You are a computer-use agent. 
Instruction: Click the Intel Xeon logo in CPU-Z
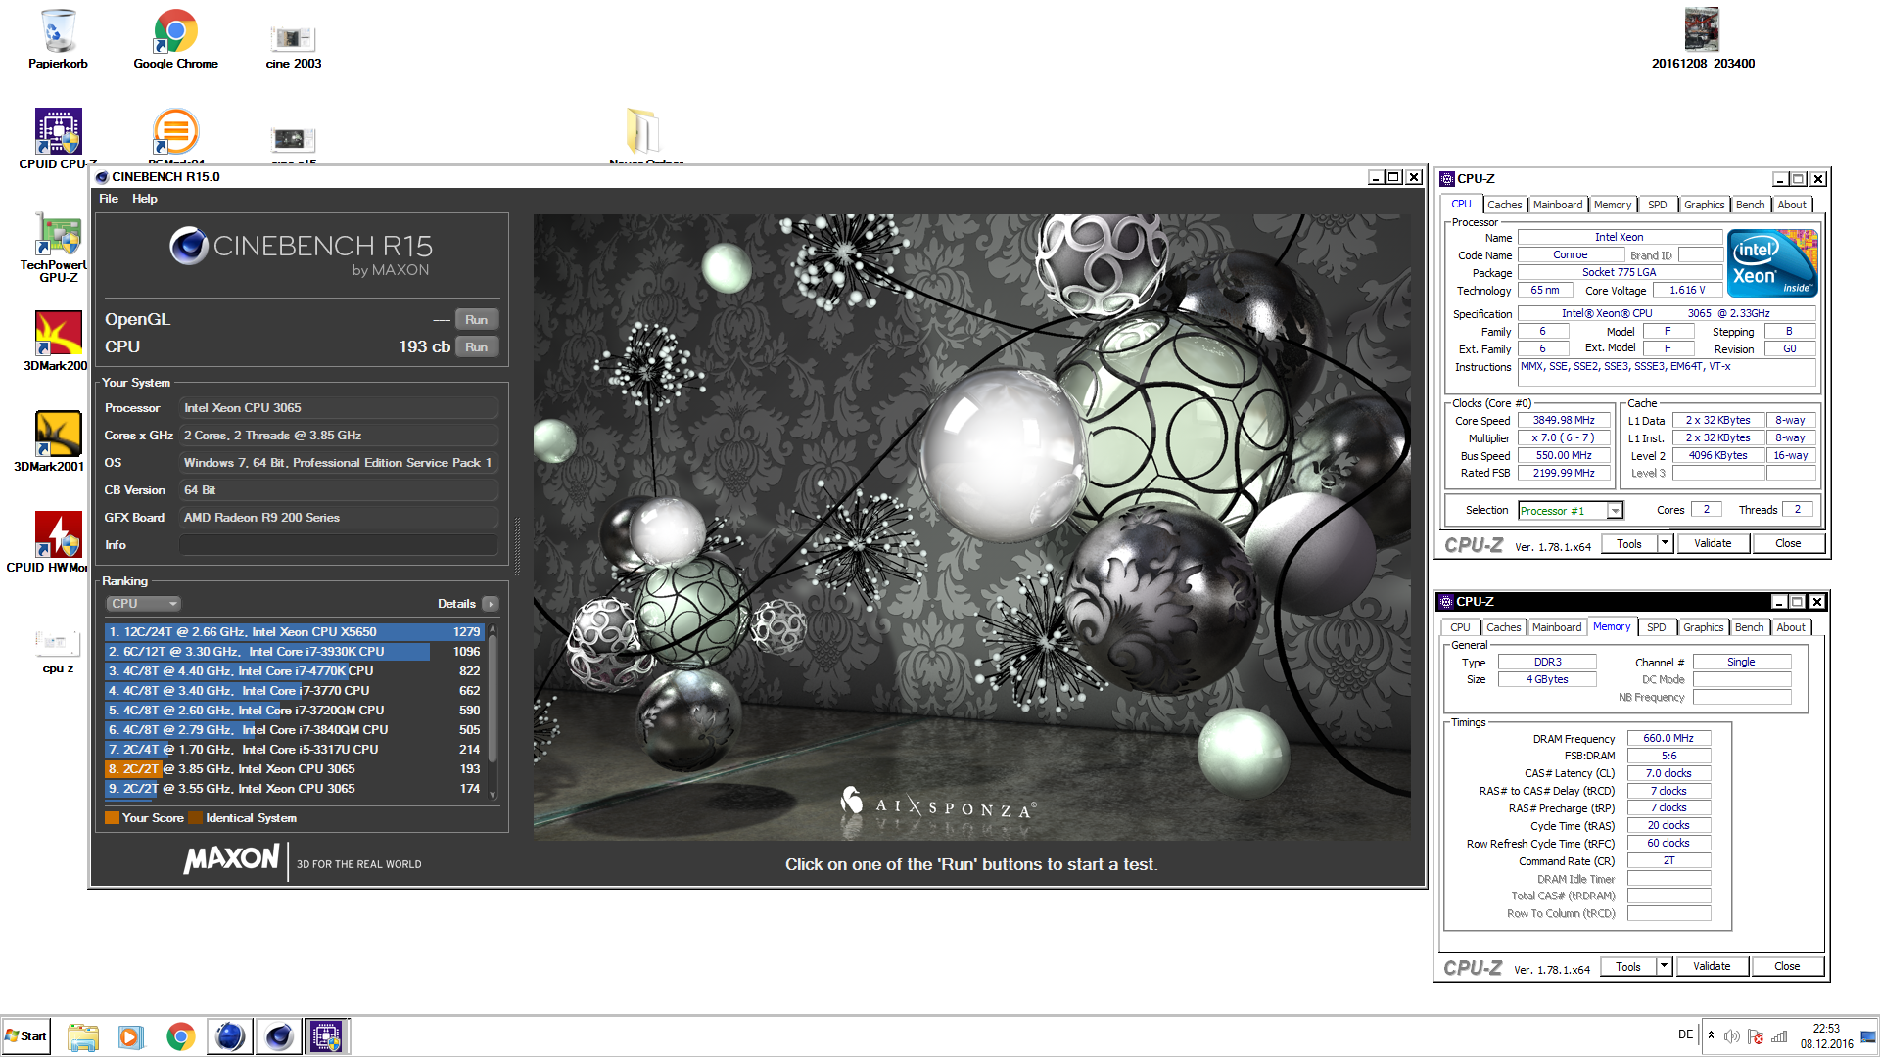[x=1772, y=263]
